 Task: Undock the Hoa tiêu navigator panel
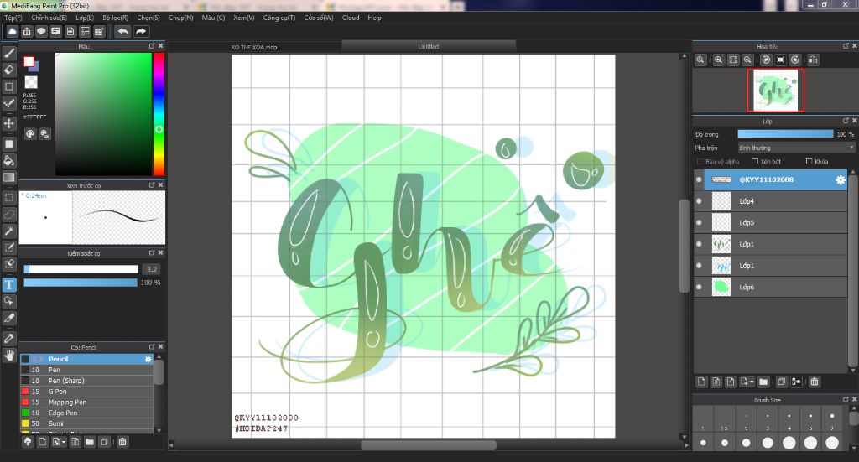click(x=846, y=46)
